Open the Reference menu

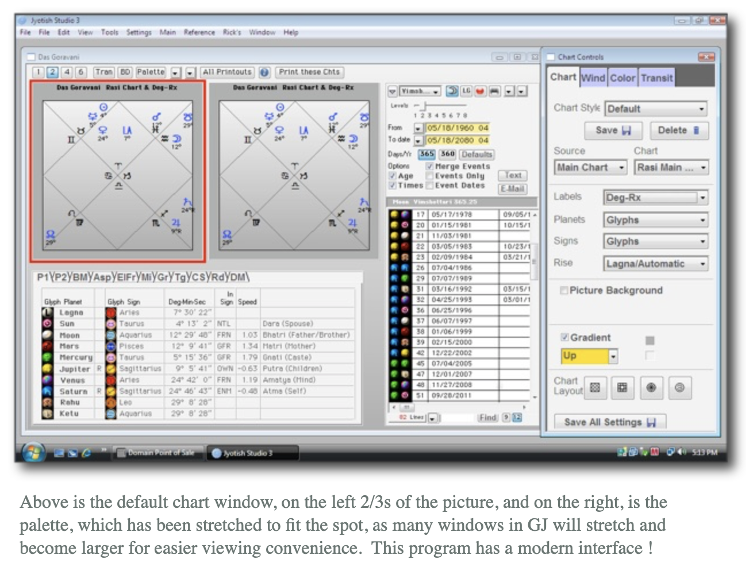[x=199, y=33]
